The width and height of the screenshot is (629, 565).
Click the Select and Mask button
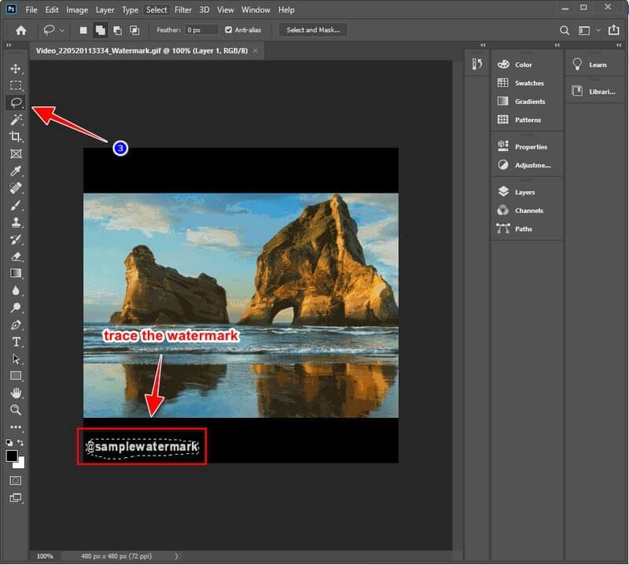(x=313, y=30)
